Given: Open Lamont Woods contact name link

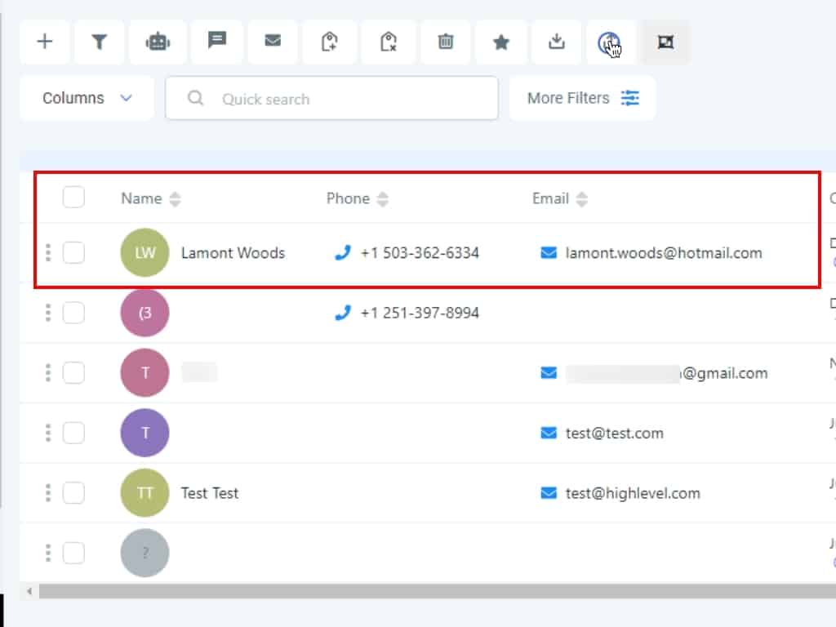Looking at the screenshot, I should click(x=233, y=253).
